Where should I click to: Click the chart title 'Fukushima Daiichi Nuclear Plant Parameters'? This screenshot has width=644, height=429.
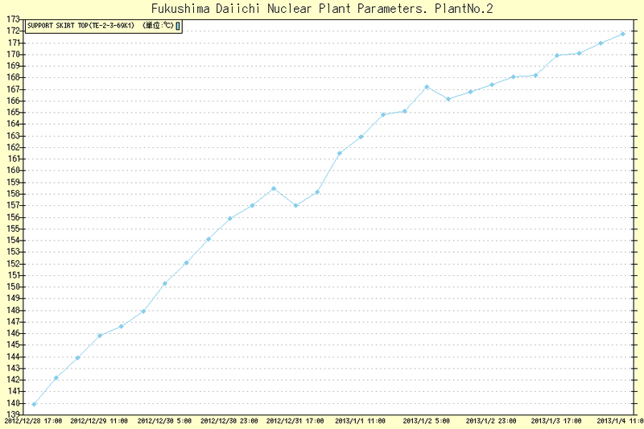point(290,9)
